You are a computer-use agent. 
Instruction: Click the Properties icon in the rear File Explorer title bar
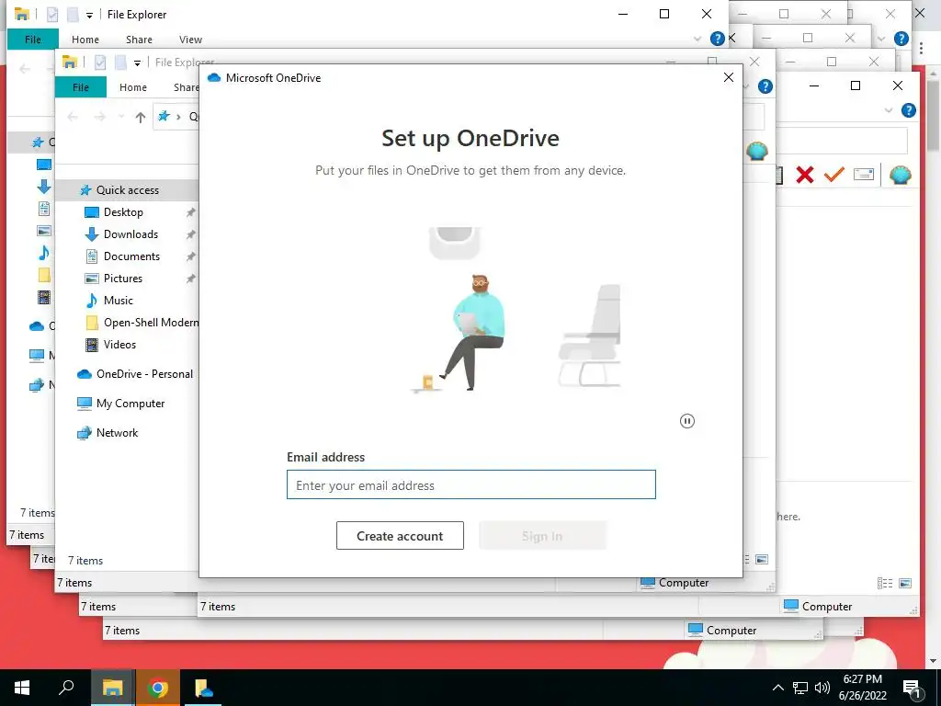pyautogui.click(x=52, y=14)
